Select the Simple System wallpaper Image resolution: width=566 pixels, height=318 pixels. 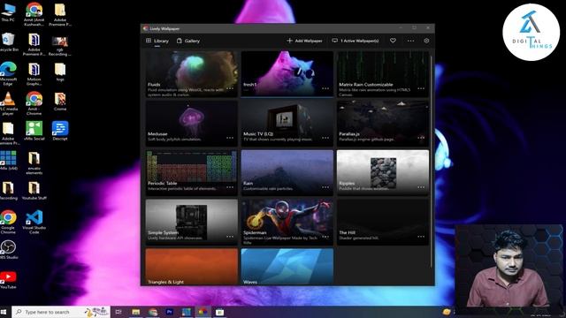point(192,222)
